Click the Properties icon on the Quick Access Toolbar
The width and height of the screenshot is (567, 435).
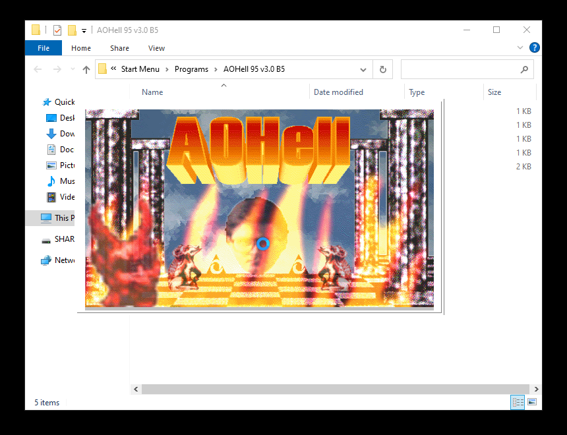(x=57, y=30)
